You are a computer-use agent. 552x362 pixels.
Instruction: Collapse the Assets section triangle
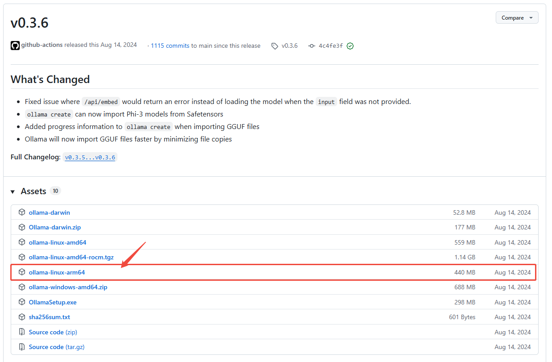pyautogui.click(x=13, y=191)
